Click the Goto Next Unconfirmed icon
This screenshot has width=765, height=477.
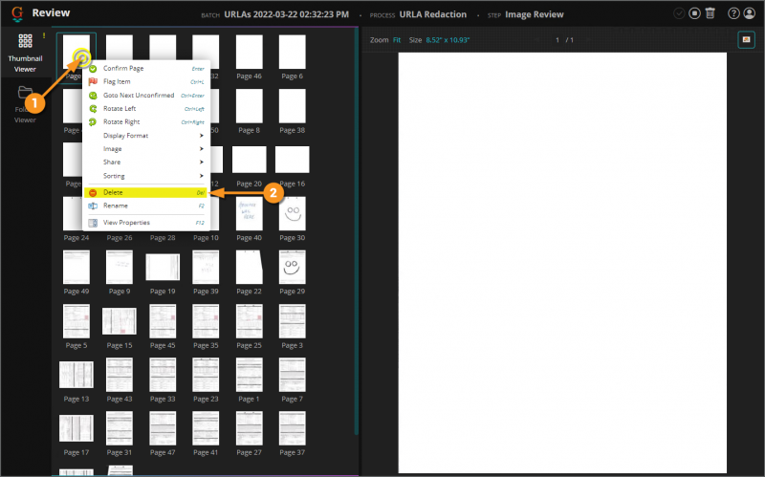(93, 96)
